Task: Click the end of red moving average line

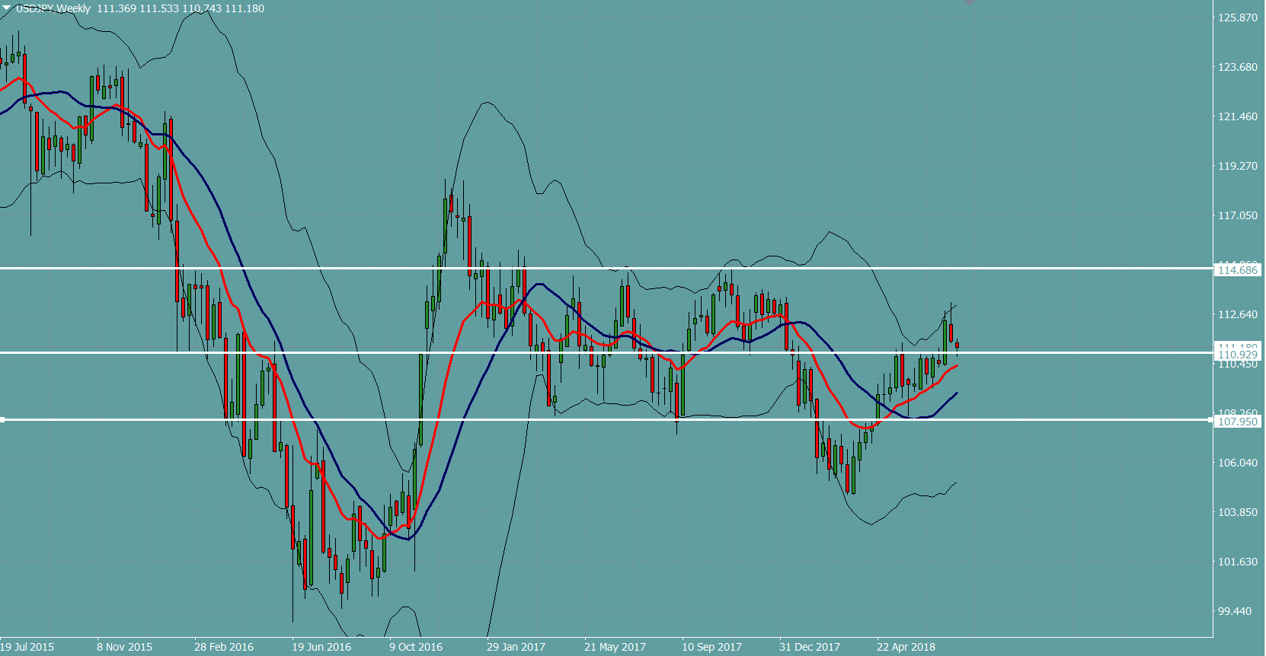Action: (x=957, y=366)
